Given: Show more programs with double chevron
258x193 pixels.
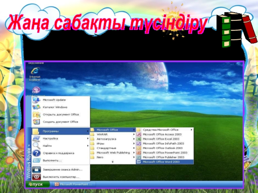Looking at the screenshot, I should pyautogui.click(x=113, y=162).
